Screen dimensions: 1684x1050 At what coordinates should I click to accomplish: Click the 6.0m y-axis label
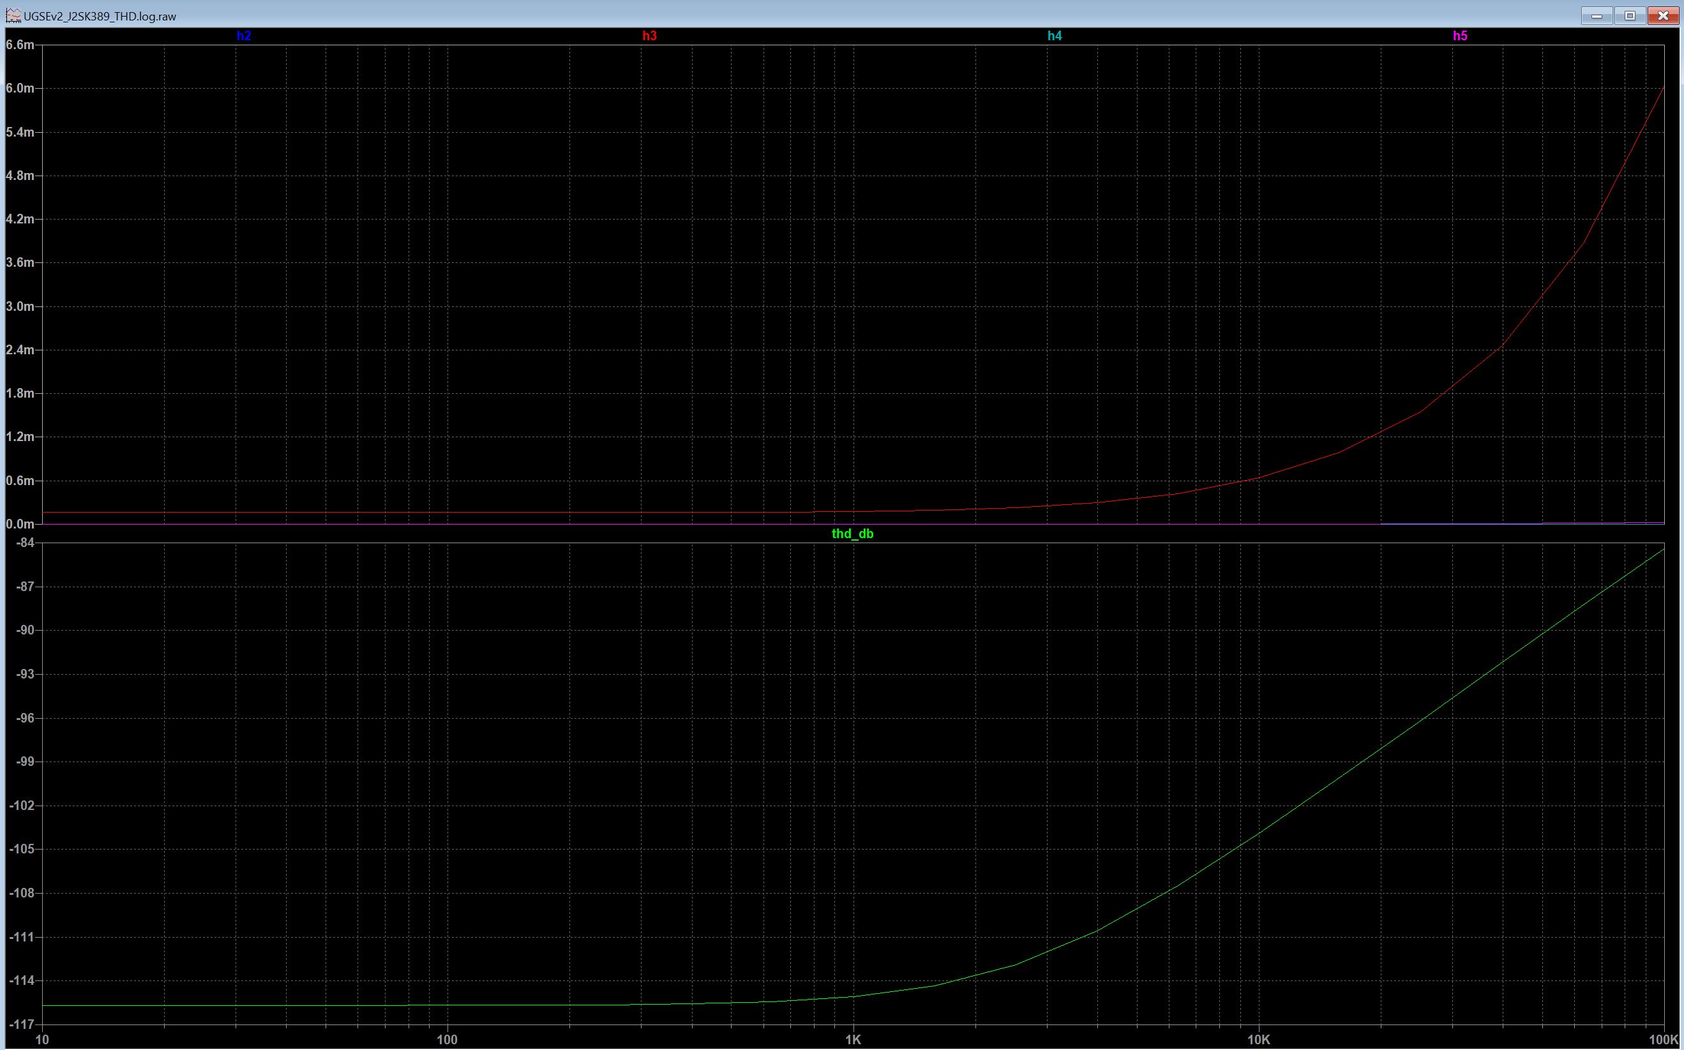pos(19,89)
